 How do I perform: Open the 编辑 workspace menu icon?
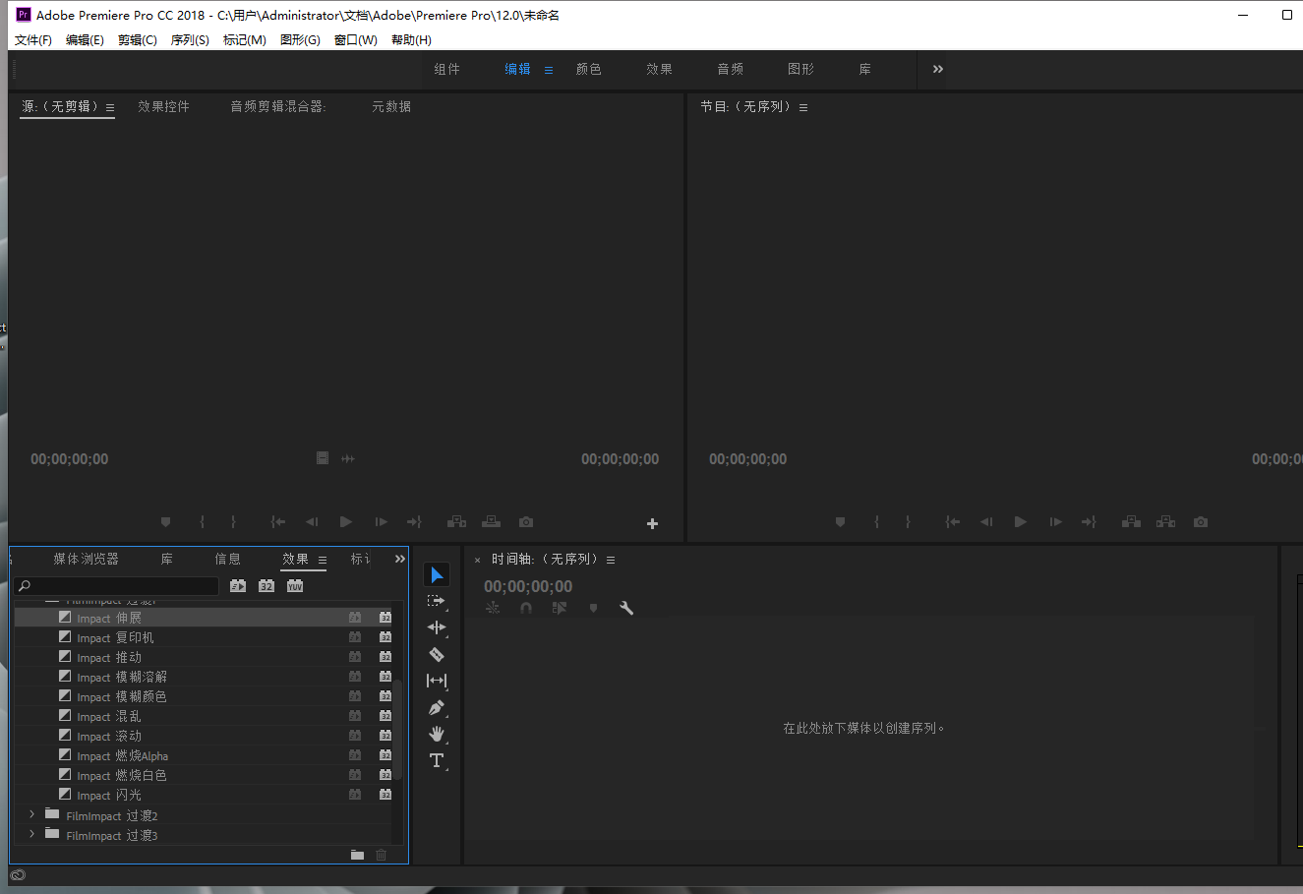(x=549, y=70)
